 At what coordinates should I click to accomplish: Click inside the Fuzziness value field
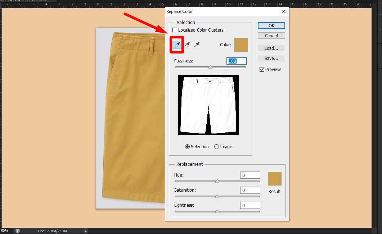pyautogui.click(x=237, y=61)
